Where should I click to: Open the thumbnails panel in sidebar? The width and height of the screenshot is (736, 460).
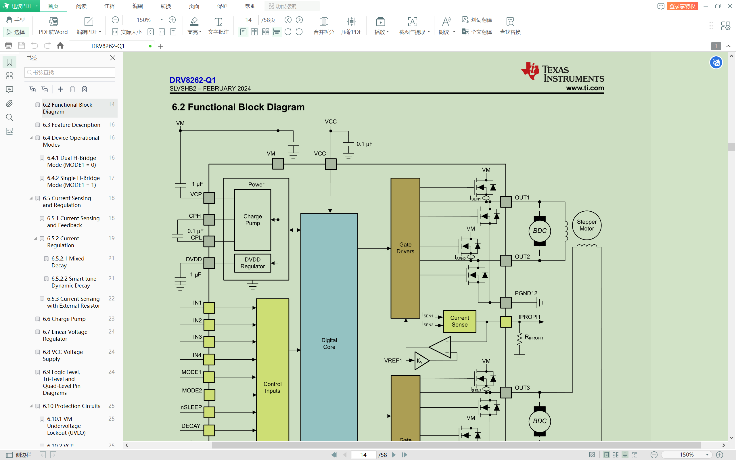9,76
